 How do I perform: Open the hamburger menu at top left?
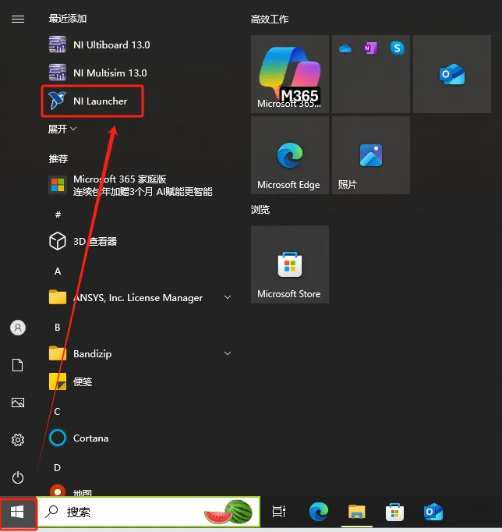[x=18, y=19]
